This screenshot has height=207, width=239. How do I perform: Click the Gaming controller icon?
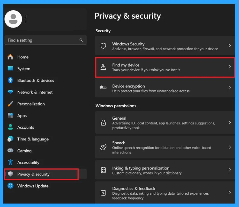(x=10, y=151)
